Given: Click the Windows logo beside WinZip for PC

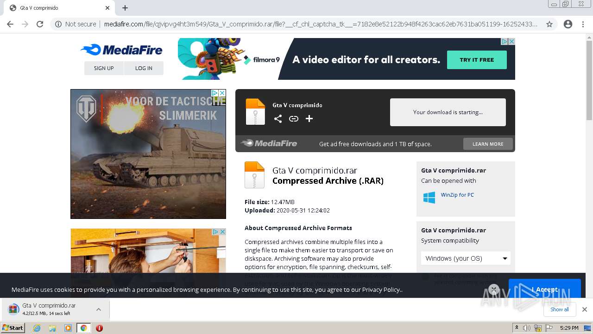Looking at the screenshot, I should 429,197.
